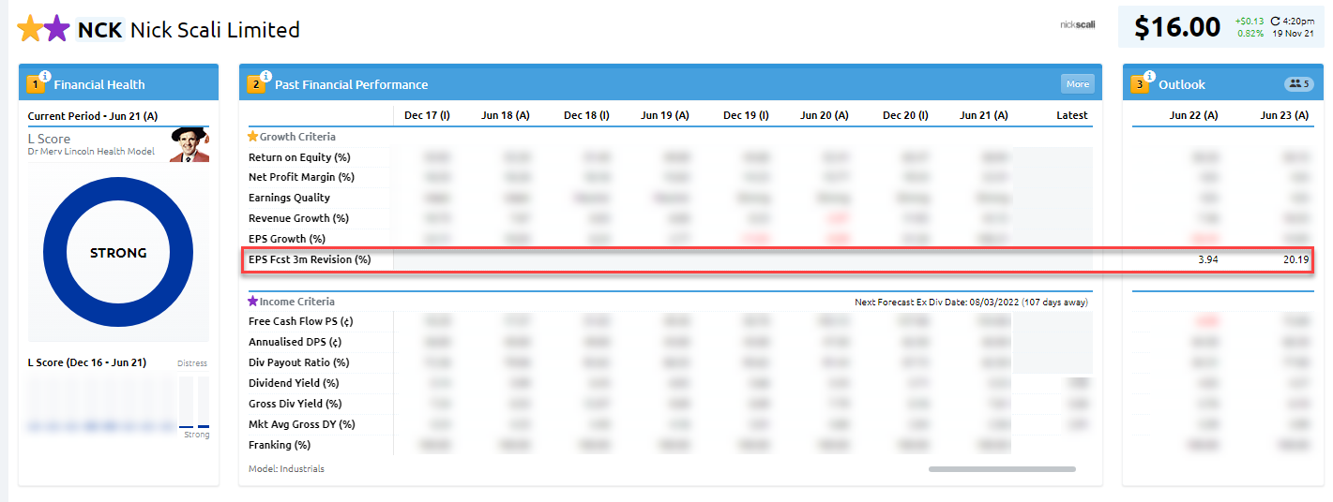
Task: Select the Jun 18 (A) column header
Action: (506, 115)
